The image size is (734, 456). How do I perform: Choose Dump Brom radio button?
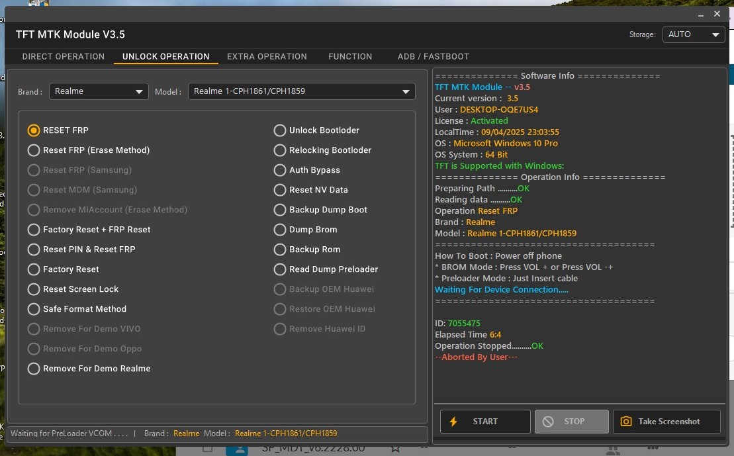[279, 230]
